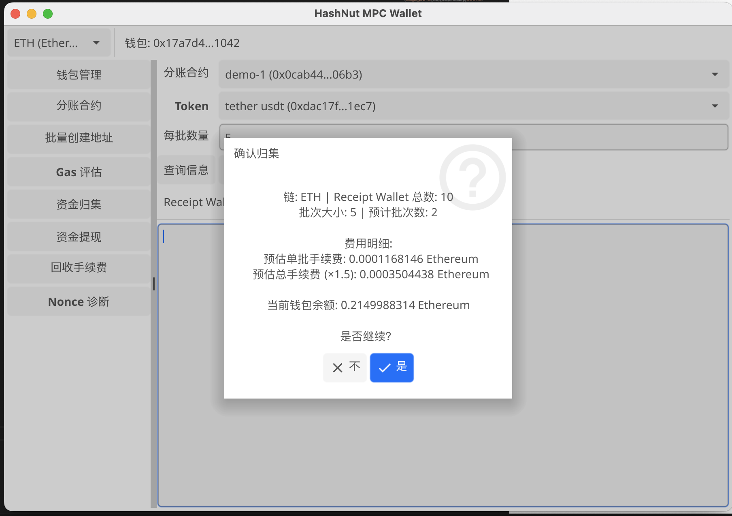This screenshot has height=516, width=732.
Task: Click the sidebar splitter handle
Action: [x=154, y=284]
